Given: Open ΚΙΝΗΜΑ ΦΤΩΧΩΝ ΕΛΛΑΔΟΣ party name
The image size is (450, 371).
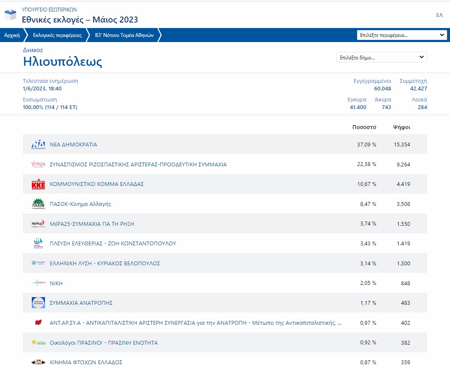Looking at the screenshot, I should 86,363.
